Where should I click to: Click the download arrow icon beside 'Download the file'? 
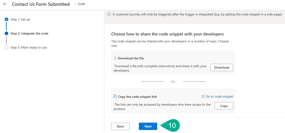click(x=115, y=58)
